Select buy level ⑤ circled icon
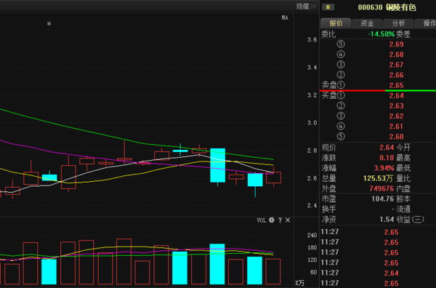 [x=341, y=136]
